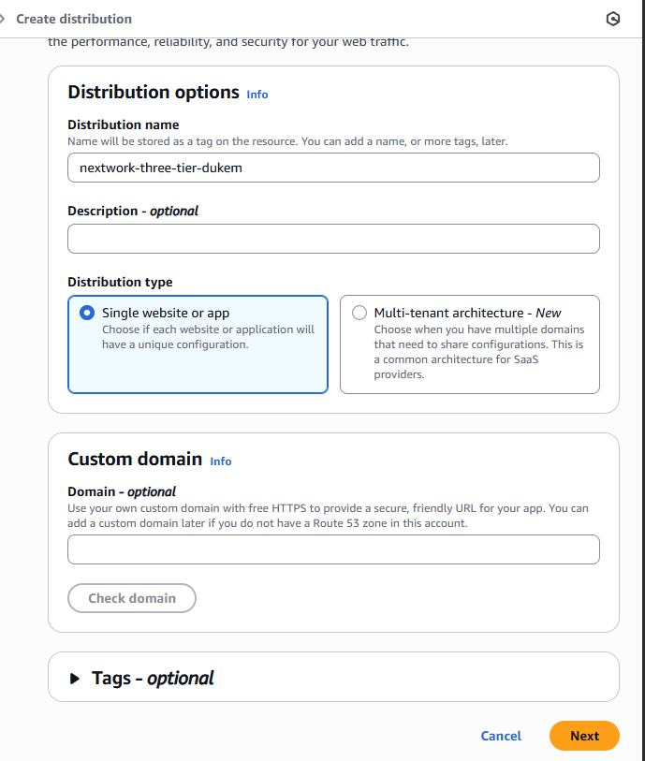Click the Check domain button

tap(131, 598)
